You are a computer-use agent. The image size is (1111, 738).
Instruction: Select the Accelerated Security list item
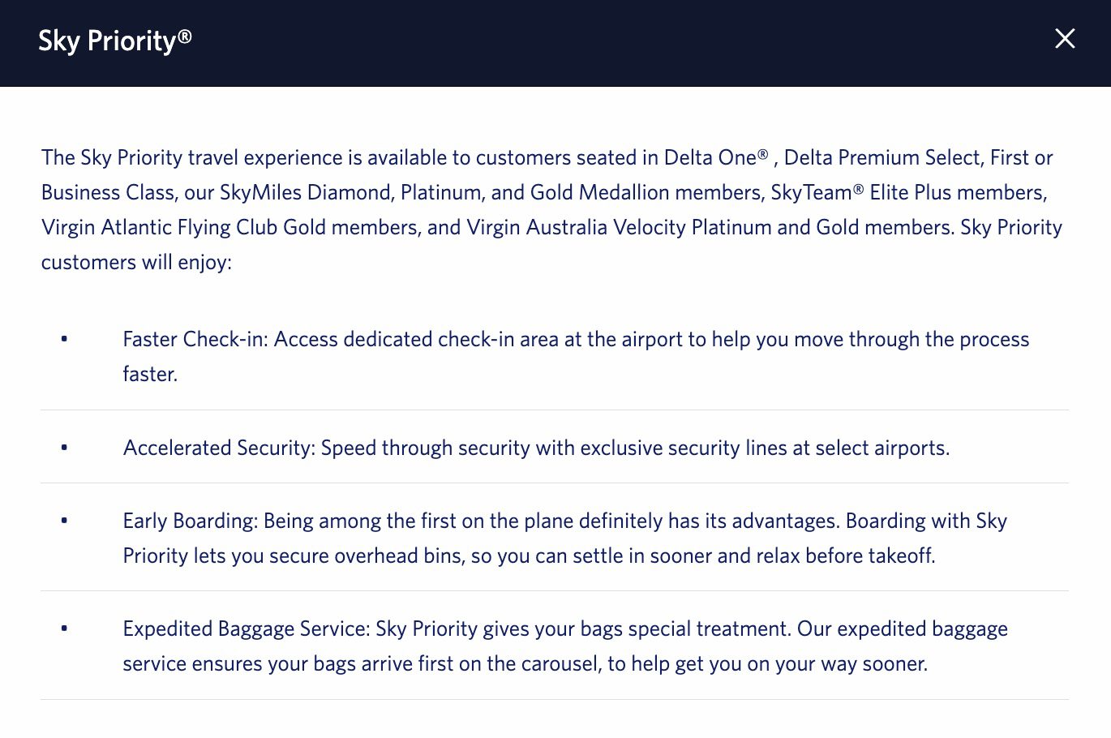[535, 447]
